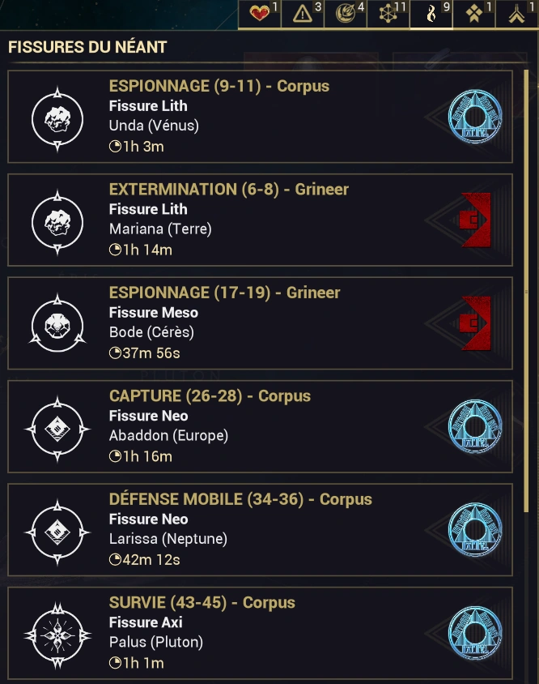
Task: Click Corpus emblem on Abaddon capture mission
Action: click(475, 426)
